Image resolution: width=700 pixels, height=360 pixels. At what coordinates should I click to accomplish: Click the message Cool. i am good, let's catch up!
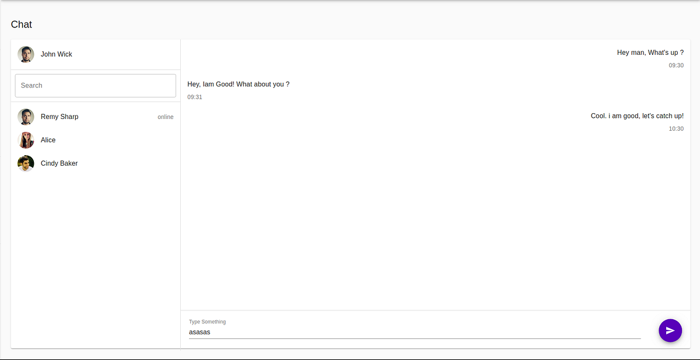[x=637, y=116]
